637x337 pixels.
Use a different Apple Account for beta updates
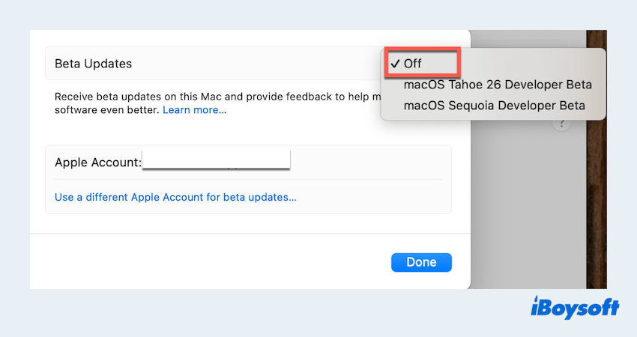click(175, 198)
